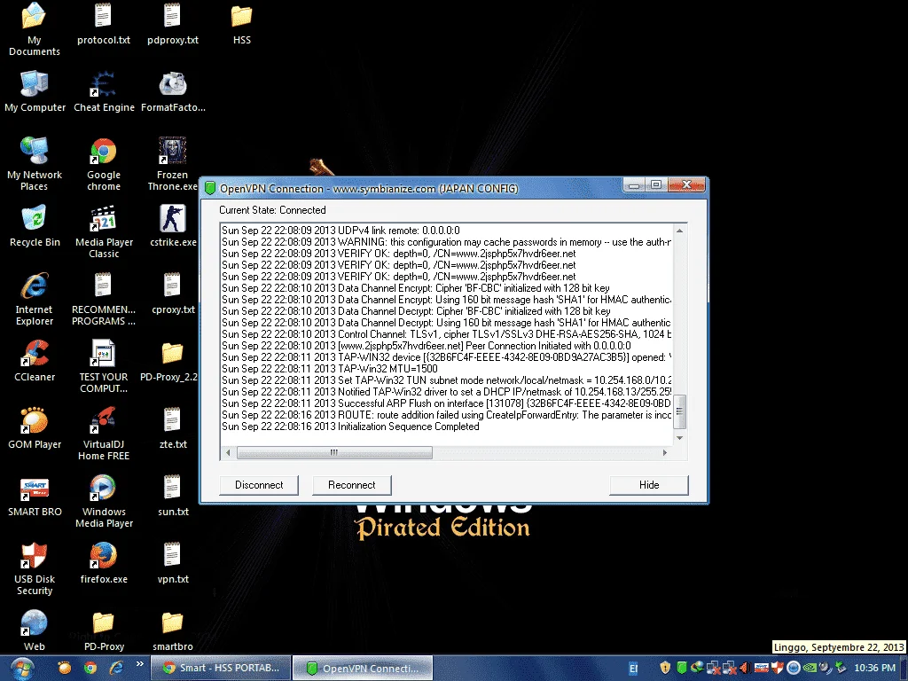
Task: Select the protocol.txt file icon
Action: click(104, 24)
